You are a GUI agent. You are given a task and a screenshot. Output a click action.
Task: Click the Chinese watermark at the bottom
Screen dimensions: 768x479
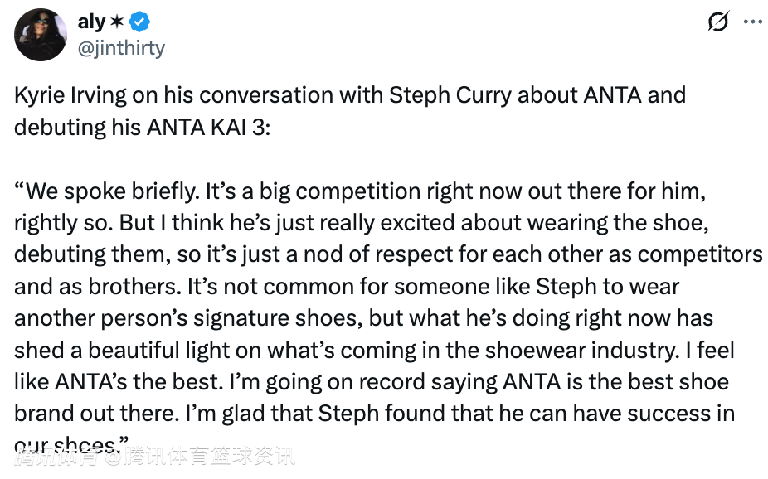click(x=154, y=455)
